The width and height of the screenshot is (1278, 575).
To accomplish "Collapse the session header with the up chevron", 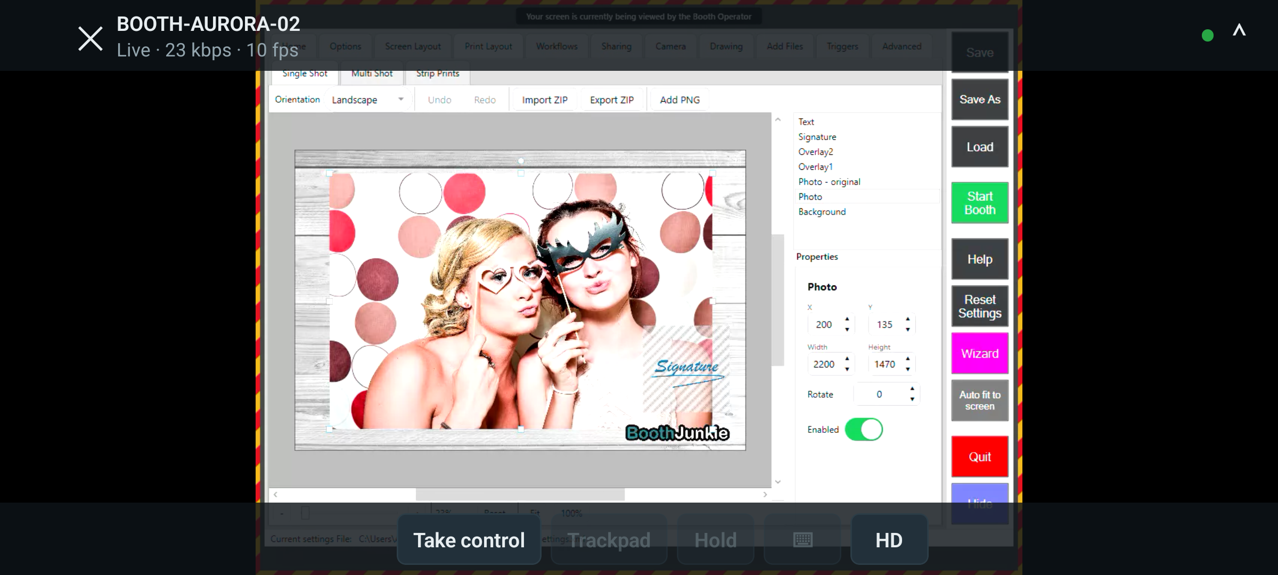I will 1239,30.
